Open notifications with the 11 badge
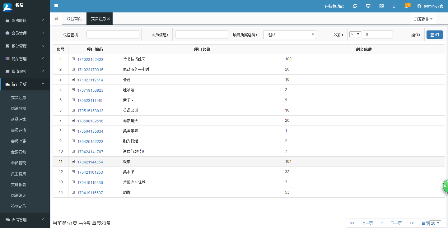Viewport: 448px width, 229px height. [407, 6]
